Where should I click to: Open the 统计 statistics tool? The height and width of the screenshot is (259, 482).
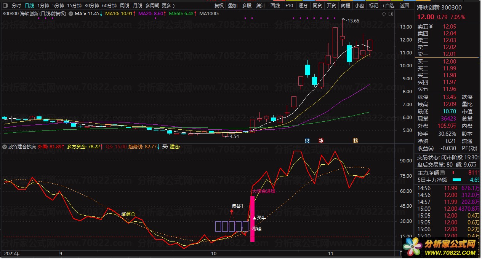coord(261,6)
